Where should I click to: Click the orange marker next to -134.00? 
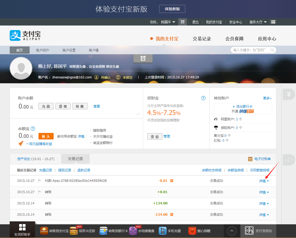(x=172, y=214)
